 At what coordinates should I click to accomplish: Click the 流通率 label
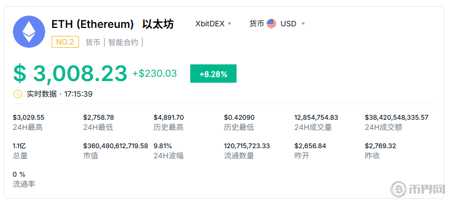(24, 184)
